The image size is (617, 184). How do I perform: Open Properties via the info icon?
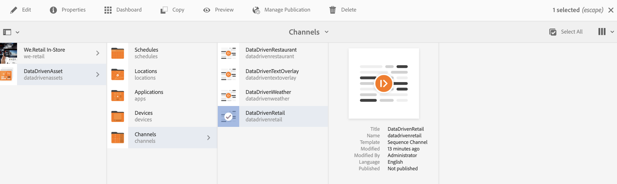53,10
